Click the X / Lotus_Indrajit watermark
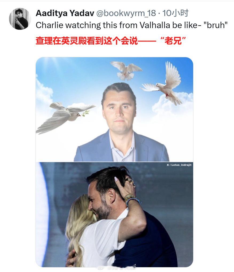 click(179, 165)
